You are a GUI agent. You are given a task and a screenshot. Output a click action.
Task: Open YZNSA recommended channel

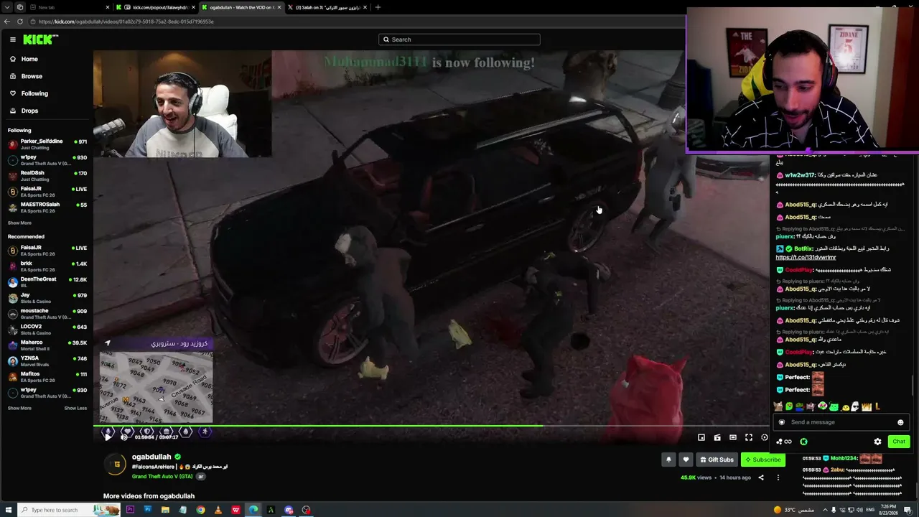[x=47, y=361]
